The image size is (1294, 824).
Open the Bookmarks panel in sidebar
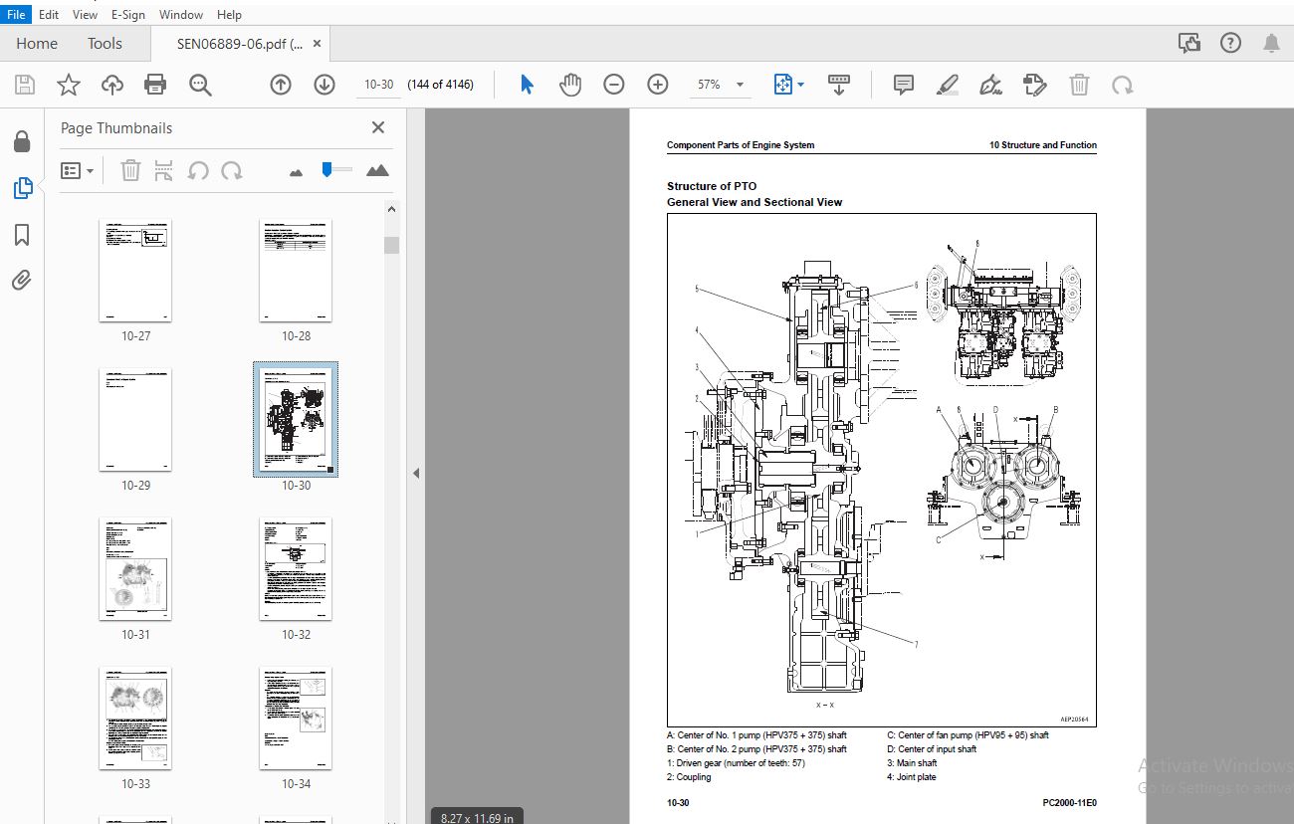tap(22, 235)
